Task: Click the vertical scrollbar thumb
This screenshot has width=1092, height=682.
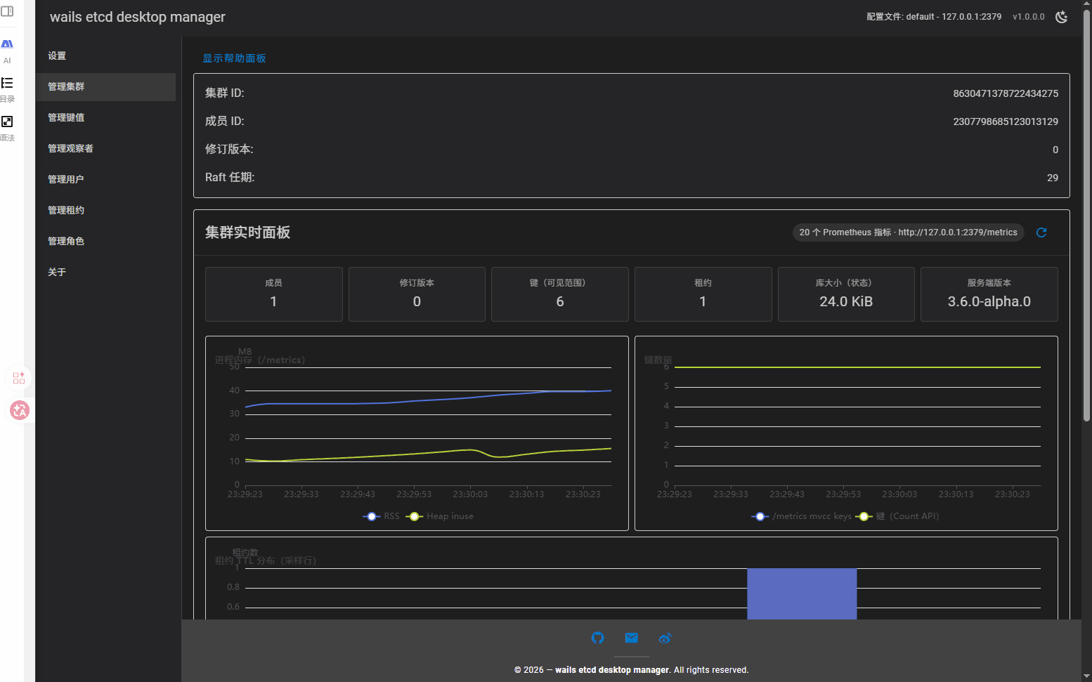Action: coord(1086,214)
